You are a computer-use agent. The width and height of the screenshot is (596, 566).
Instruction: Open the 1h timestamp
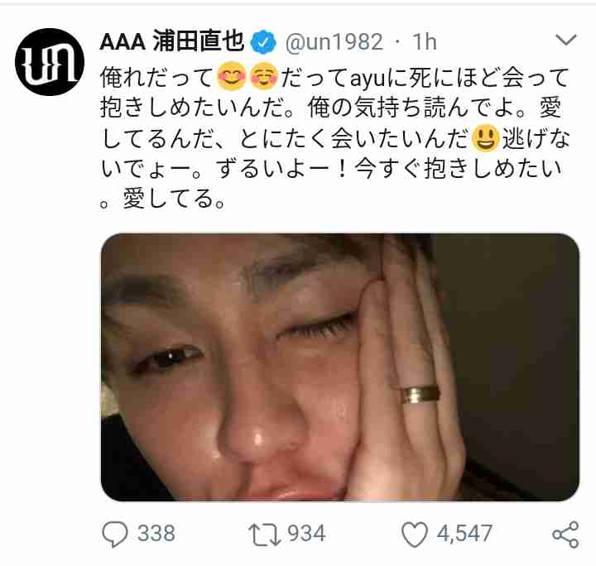[x=425, y=41]
